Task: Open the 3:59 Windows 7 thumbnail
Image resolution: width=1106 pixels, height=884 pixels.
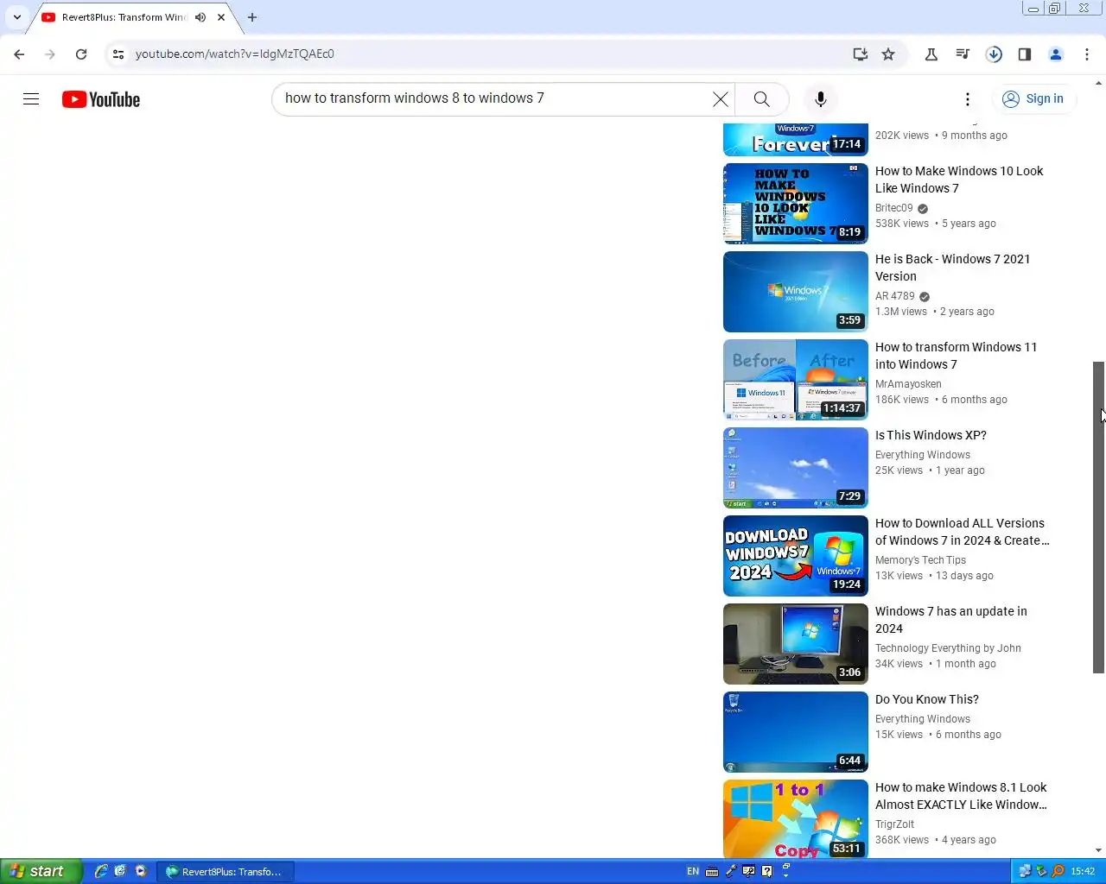Action: tap(795, 292)
